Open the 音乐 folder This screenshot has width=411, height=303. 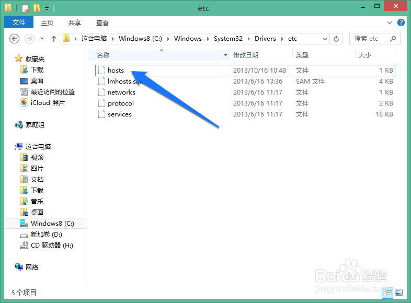[x=32, y=201]
